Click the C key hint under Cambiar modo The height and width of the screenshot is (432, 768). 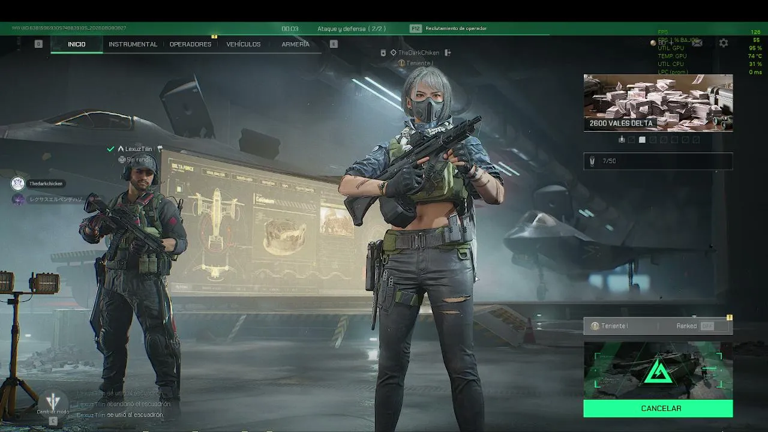pyautogui.click(x=53, y=421)
